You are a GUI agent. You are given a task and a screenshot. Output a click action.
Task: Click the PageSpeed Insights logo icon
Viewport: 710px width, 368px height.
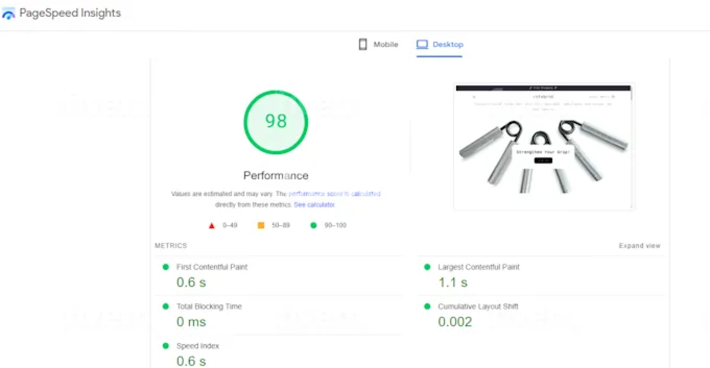point(8,14)
